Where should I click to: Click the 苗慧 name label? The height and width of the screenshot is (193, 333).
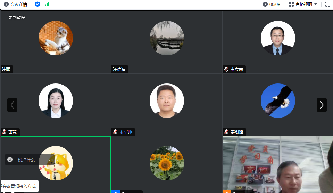point(13,132)
